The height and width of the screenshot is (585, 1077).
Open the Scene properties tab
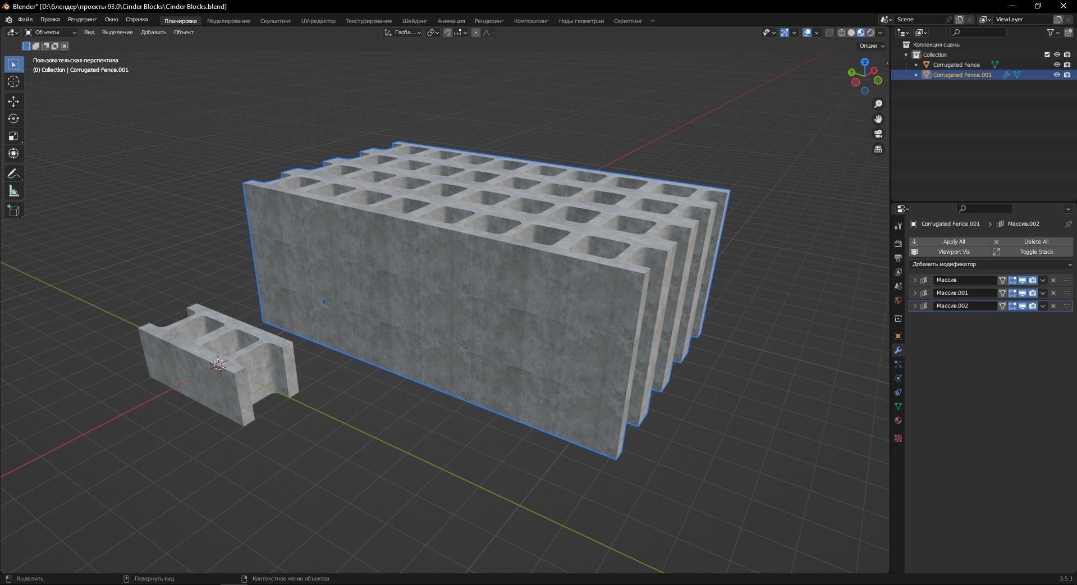click(x=898, y=286)
